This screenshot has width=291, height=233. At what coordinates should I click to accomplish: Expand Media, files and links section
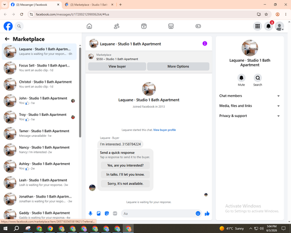pos(250,106)
